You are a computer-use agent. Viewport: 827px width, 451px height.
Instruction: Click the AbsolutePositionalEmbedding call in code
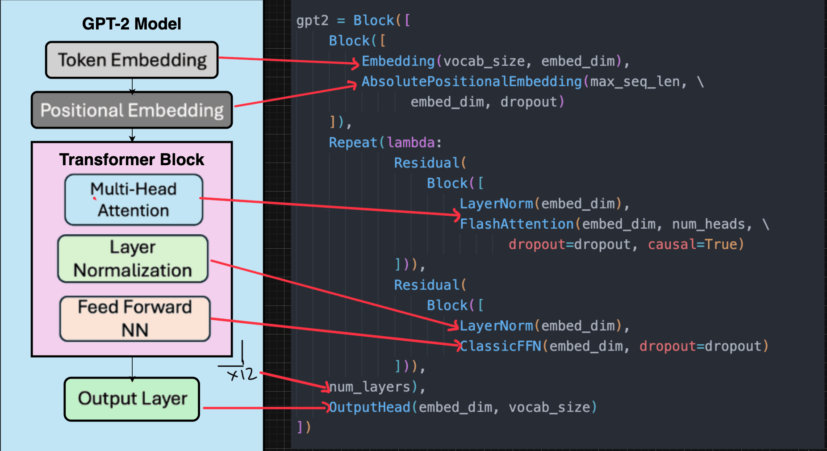pos(469,81)
